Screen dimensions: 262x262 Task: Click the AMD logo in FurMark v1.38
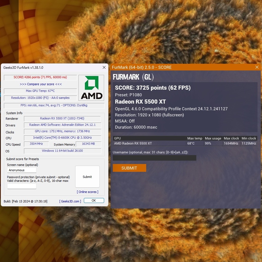click(91, 88)
